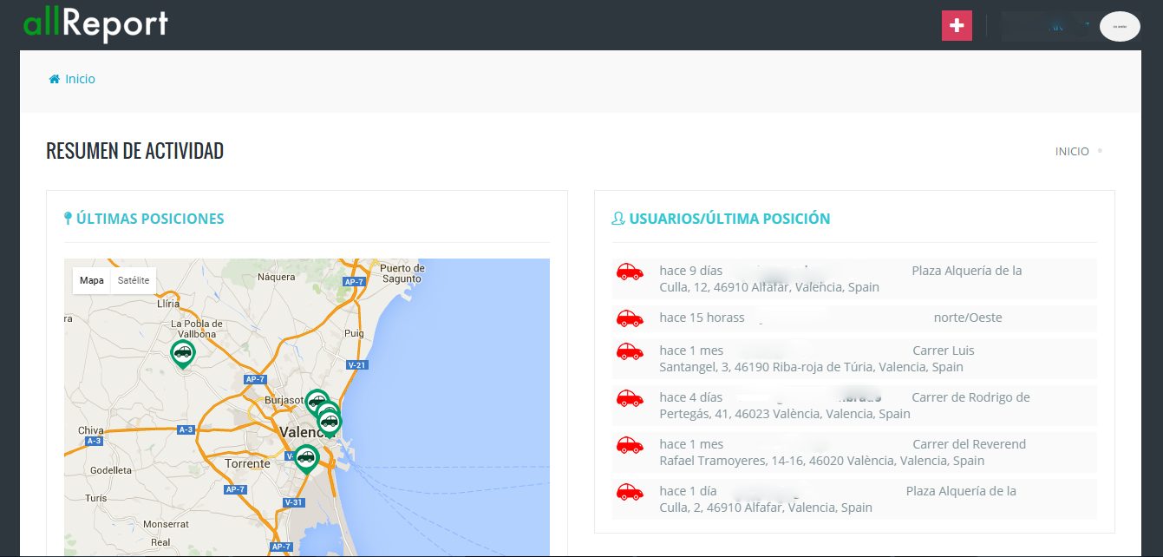Viewport: 1163px width, 557px height.
Task: Click red car icon in 'hace 4 días' row
Action: [x=630, y=398]
